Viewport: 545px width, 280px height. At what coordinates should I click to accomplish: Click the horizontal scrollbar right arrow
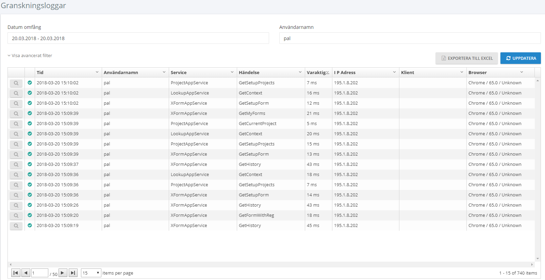click(x=532, y=264)
